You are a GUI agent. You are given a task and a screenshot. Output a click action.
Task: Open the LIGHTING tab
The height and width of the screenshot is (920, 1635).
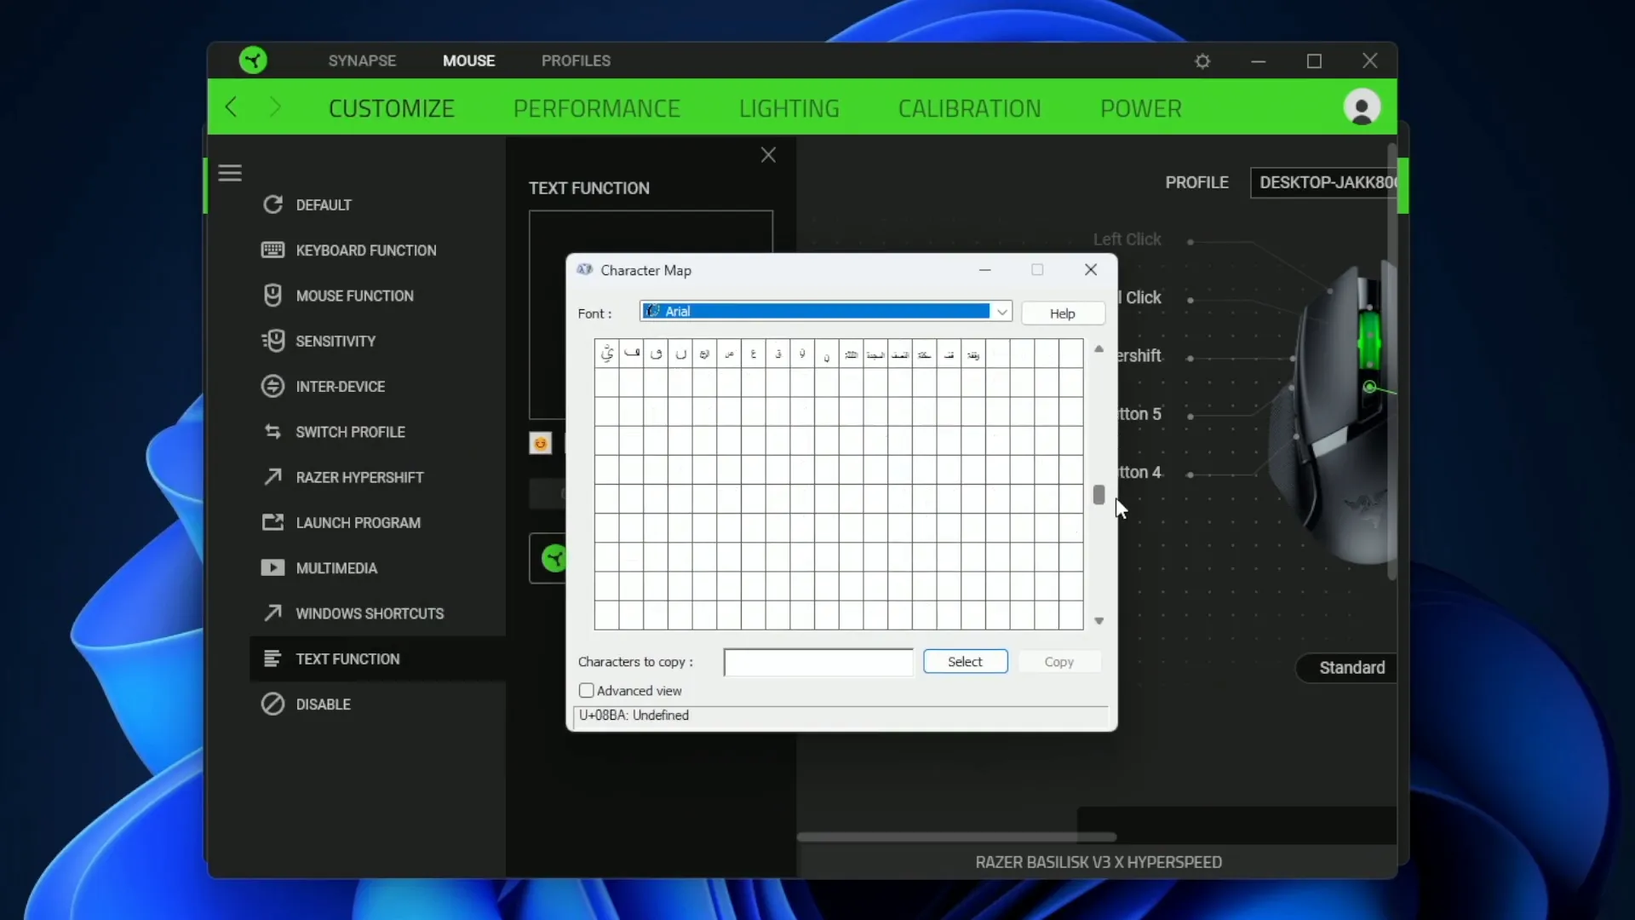pyautogui.click(x=789, y=108)
